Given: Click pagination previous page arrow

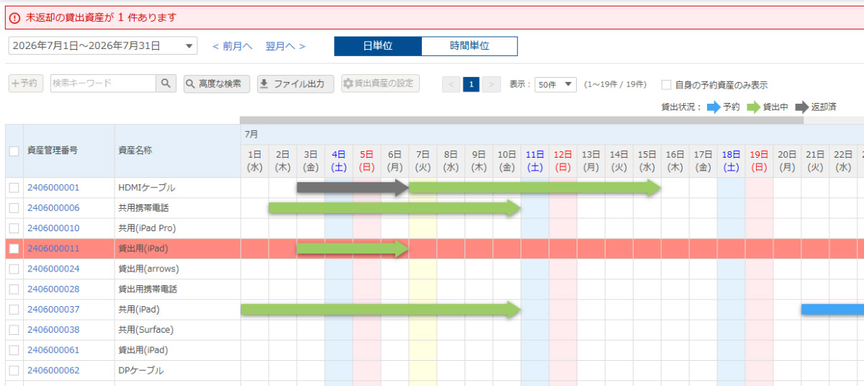Looking at the screenshot, I should click(x=451, y=84).
